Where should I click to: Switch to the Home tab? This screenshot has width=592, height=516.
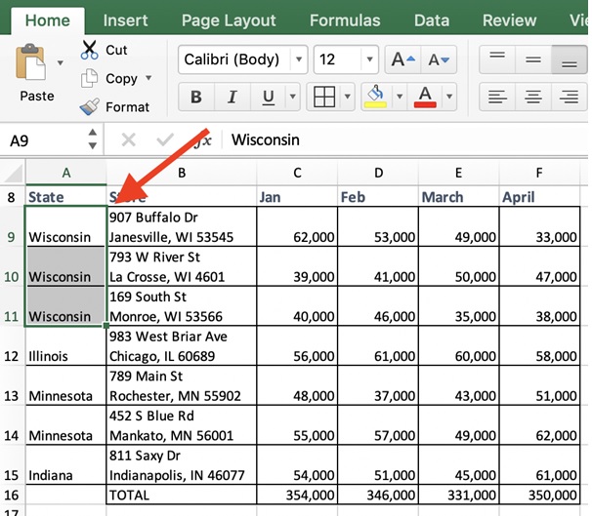tap(48, 20)
